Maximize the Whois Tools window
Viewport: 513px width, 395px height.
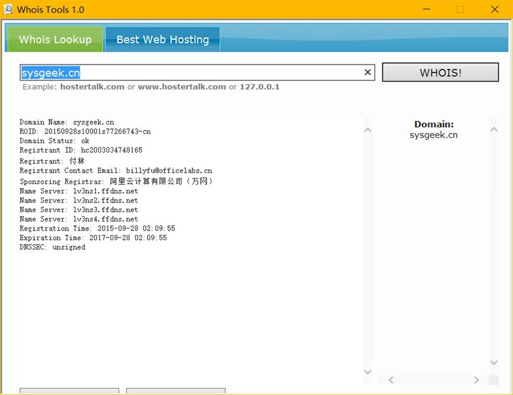(x=460, y=9)
